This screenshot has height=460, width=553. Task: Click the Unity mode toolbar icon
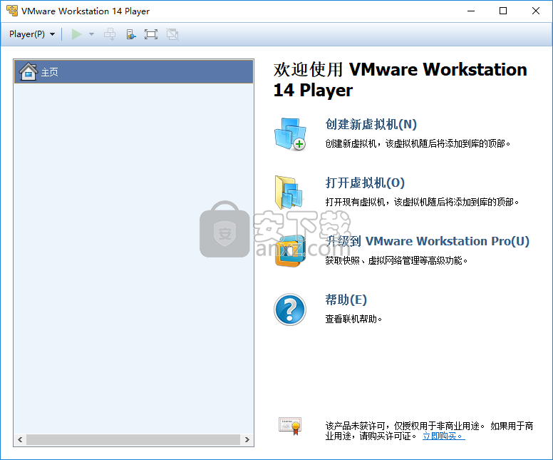172,34
